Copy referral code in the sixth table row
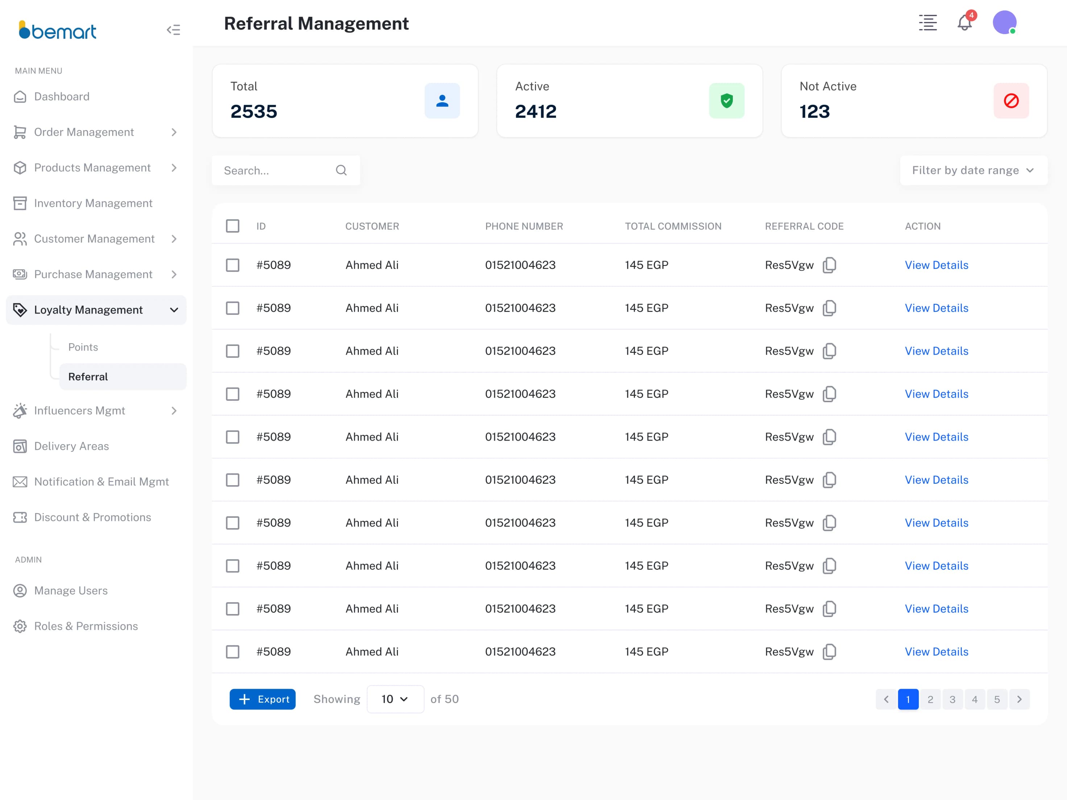1067x800 pixels. [x=830, y=480]
